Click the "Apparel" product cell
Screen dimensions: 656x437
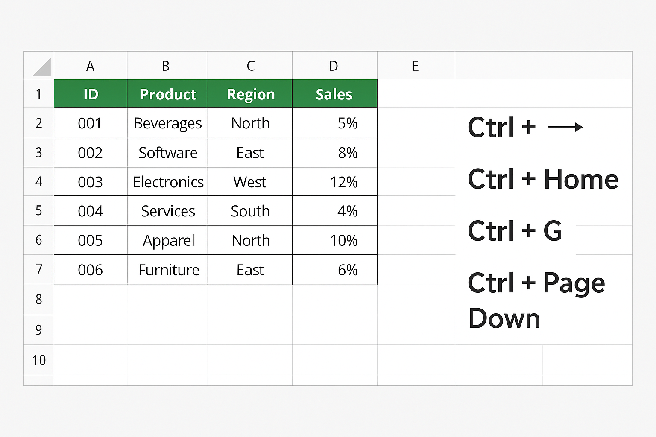[x=167, y=240]
